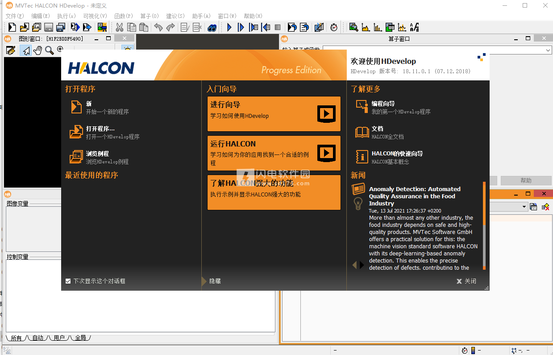Click the news next arrow

coord(362,265)
